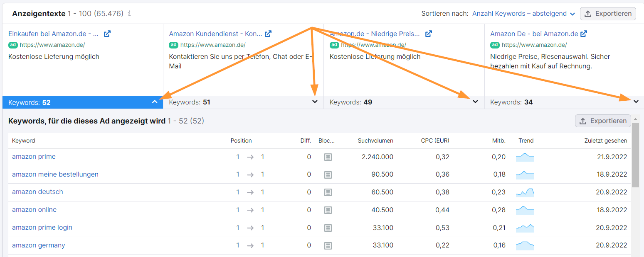The width and height of the screenshot is (644, 257).
Task: Open keyword link amazon germany
Action: 39,245
